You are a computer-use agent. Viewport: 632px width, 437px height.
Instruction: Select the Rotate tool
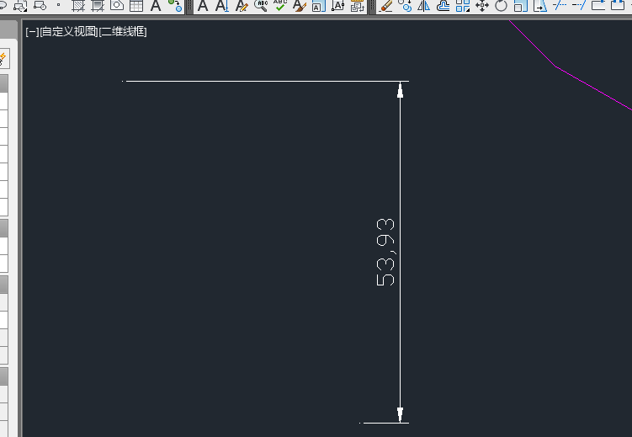pos(501,6)
